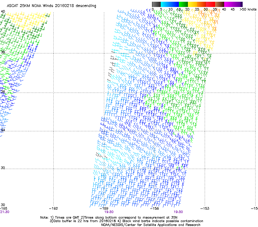Select the note line '3)Data buffer is 22 hrs'
This screenshot has height=227, width=258.
pos(126,221)
